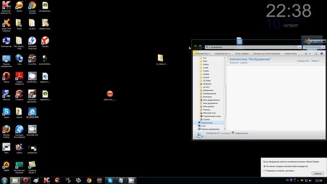
Task: Open Yandex browser desktop shortcut
Action: pos(45,42)
